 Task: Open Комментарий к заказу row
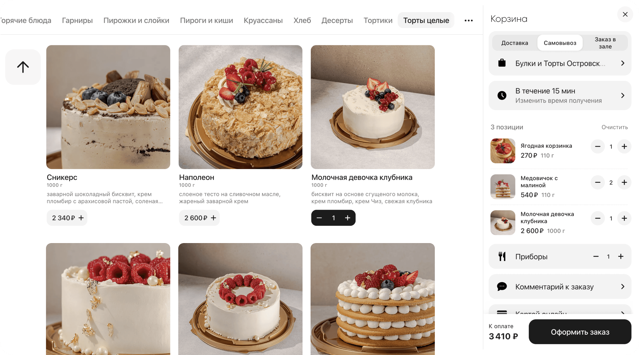click(560, 287)
